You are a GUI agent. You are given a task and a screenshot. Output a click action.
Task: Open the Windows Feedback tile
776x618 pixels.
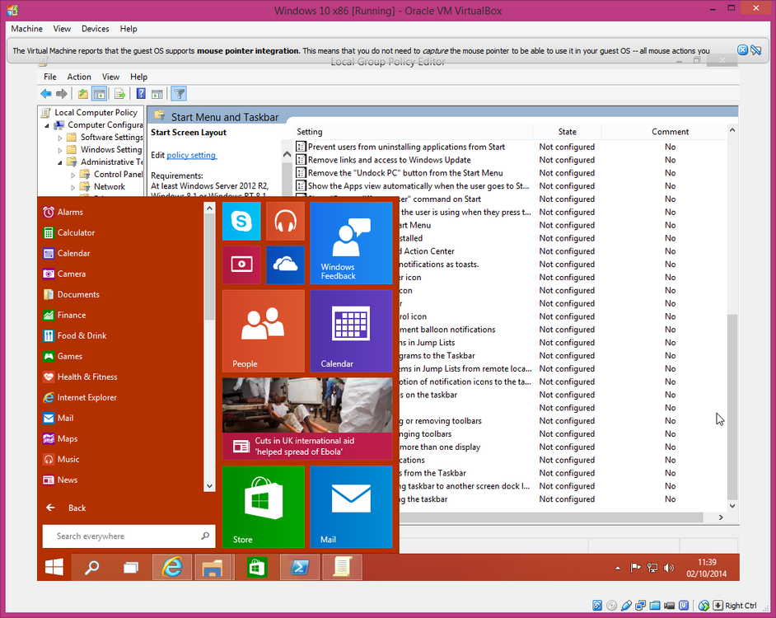352,243
